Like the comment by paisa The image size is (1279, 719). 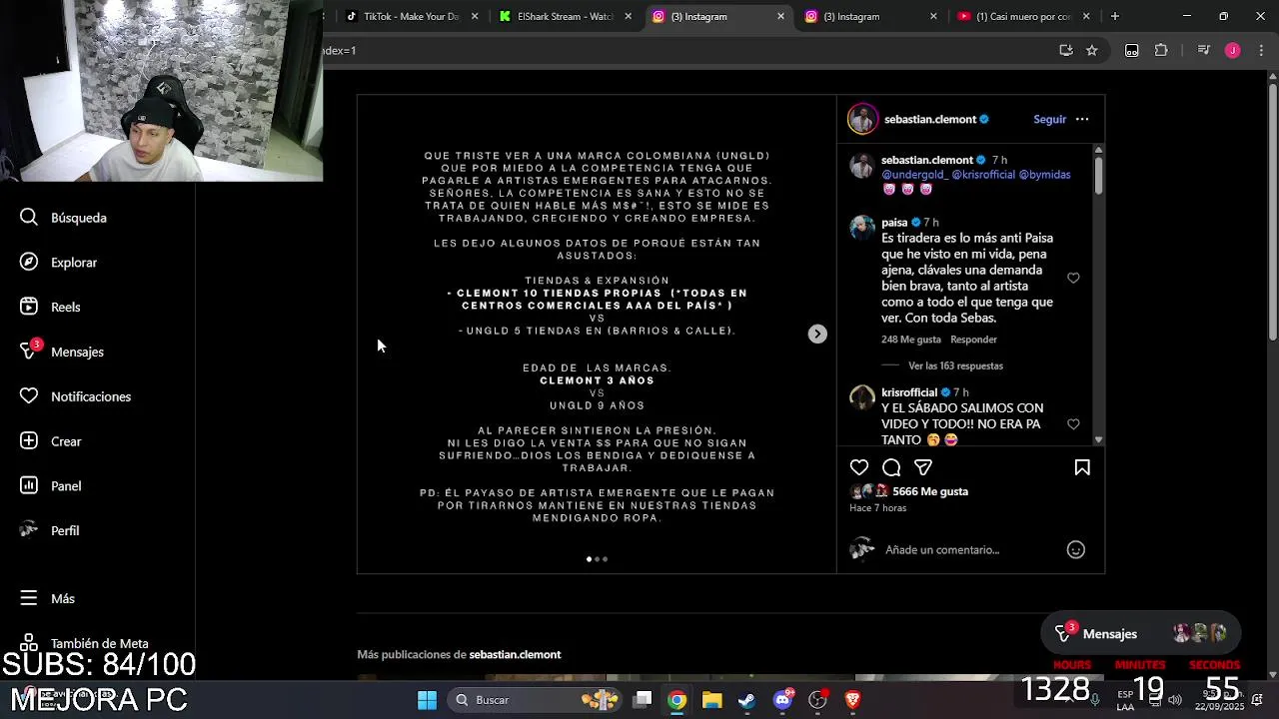[x=1073, y=279]
